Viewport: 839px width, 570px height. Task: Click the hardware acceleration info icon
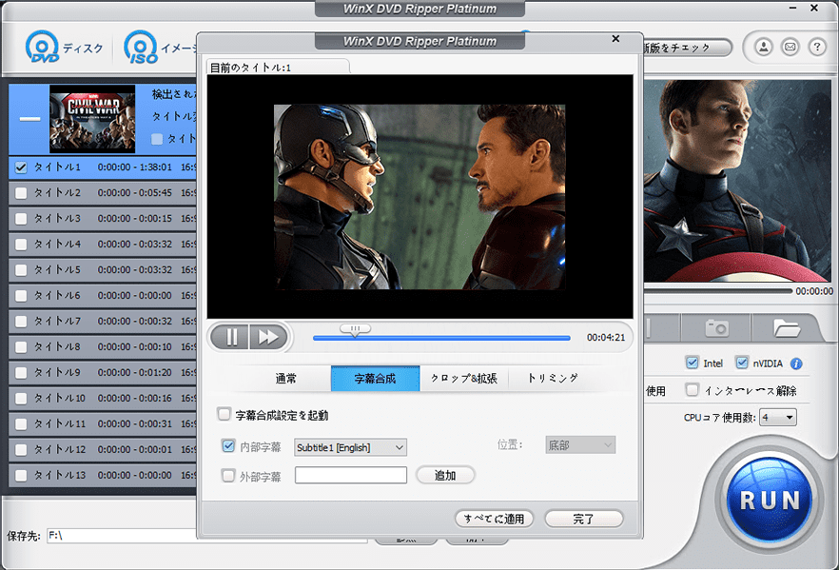(796, 364)
